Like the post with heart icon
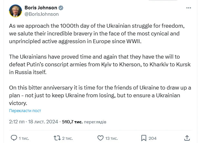207x143 pixels. [x=100, y=138]
